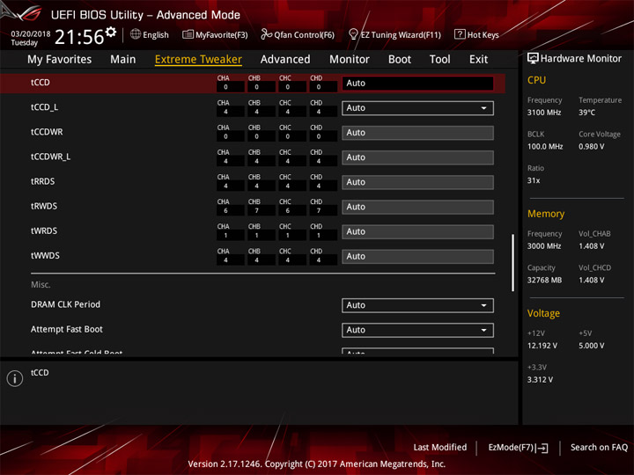Click the tWWDS Auto field
This screenshot has height=475, width=634.
[x=417, y=256]
